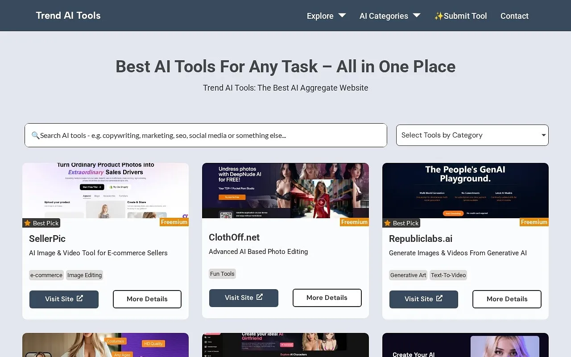Image resolution: width=571 pixels, height=357 pixels.
Task: Click external-link icon on SellerPic Visit Site
Action: [x=80, y=298]
